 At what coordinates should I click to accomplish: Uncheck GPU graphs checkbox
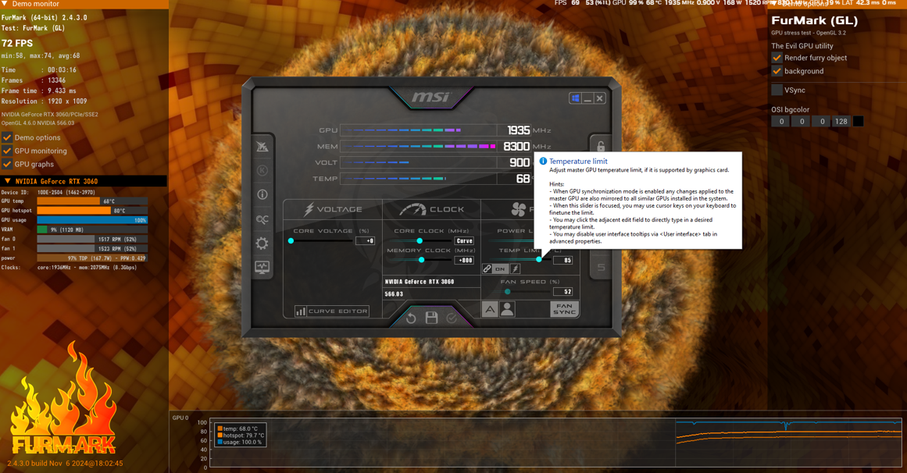click(x=7, y=164)
